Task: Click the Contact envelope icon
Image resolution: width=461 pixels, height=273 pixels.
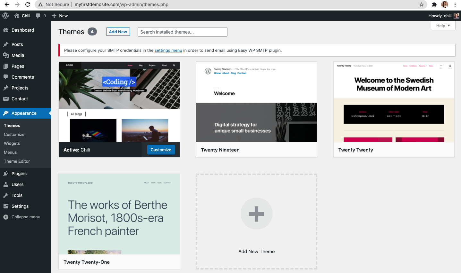Action: [x=6, y=99]
